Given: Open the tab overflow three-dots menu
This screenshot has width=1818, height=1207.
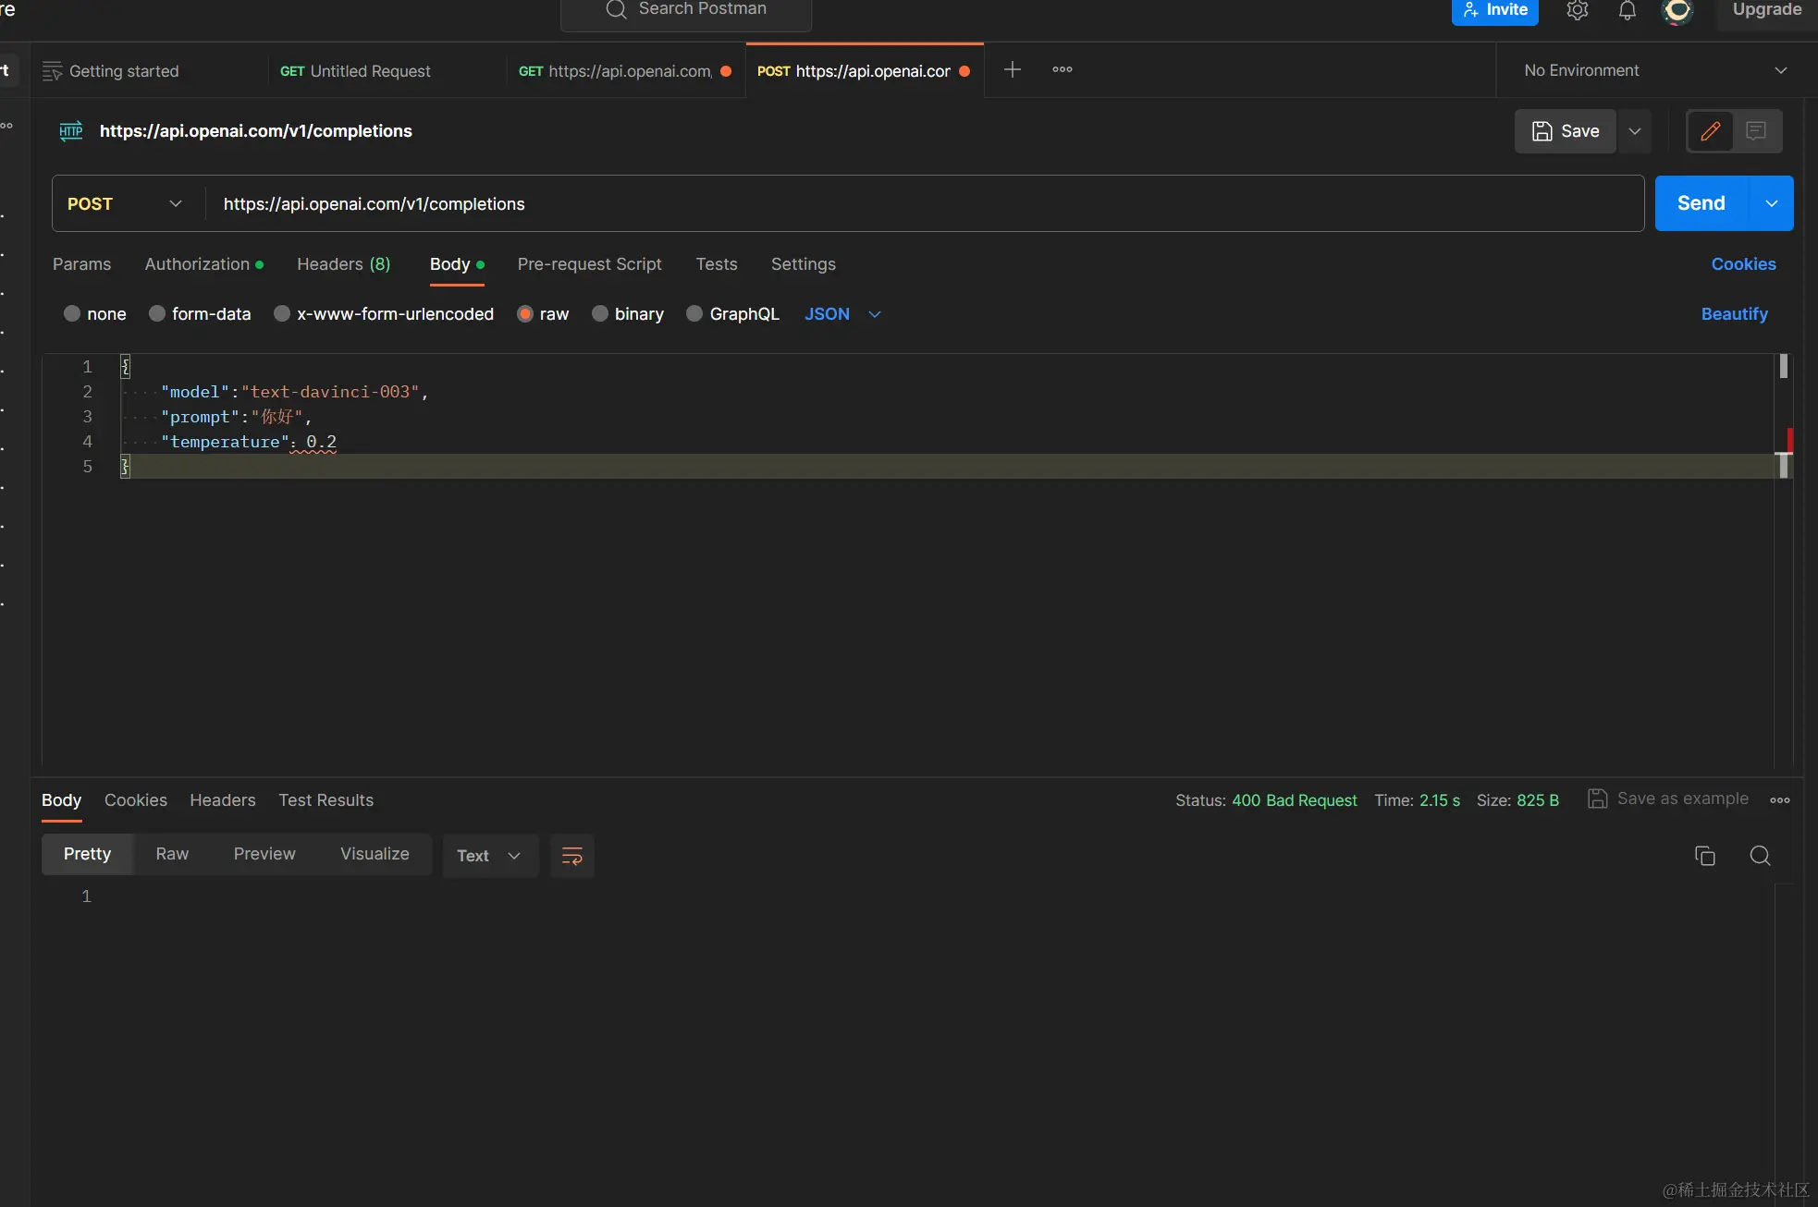Looking at the screenshot, I should click(1063, 69).
